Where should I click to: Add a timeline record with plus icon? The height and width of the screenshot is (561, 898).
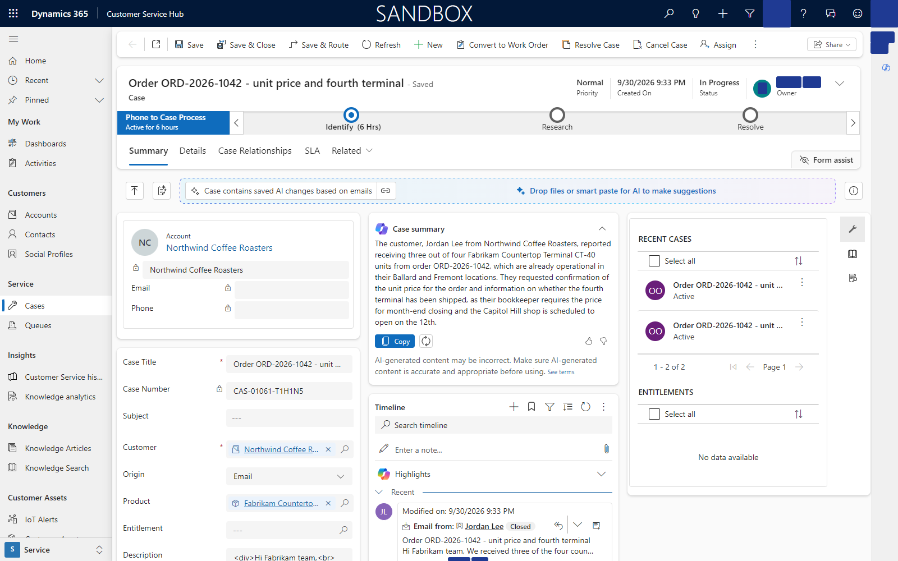tap(514, 407)
